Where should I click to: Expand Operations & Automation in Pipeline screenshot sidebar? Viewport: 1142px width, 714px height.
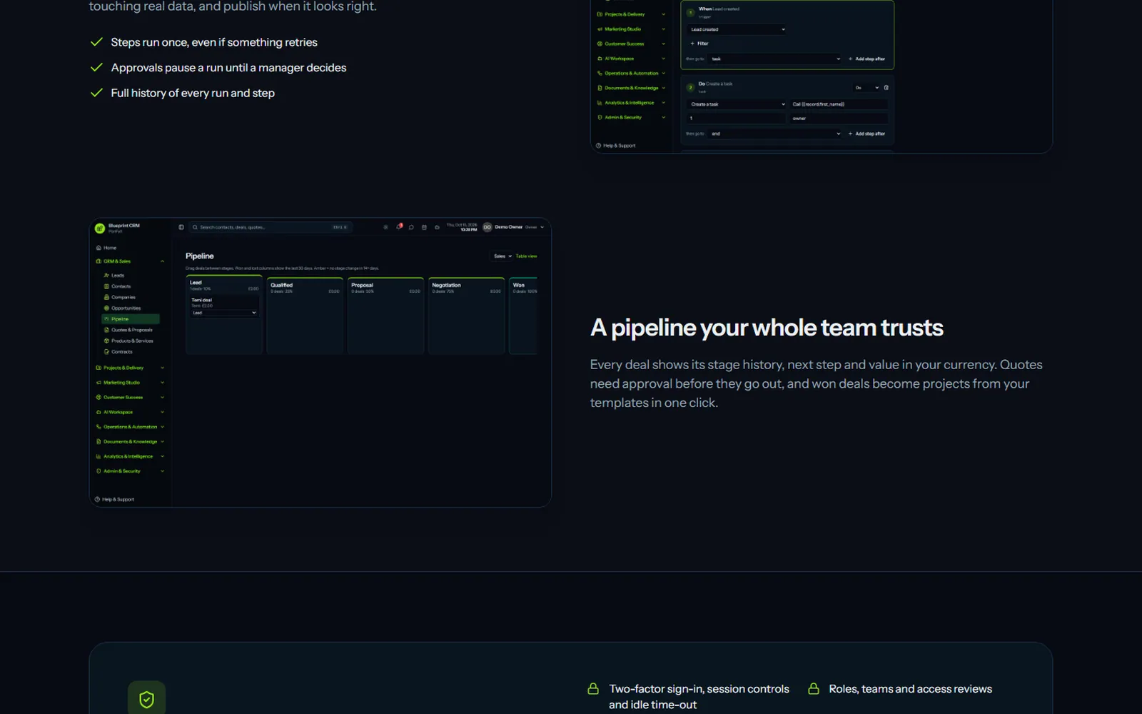coord(130,427)
